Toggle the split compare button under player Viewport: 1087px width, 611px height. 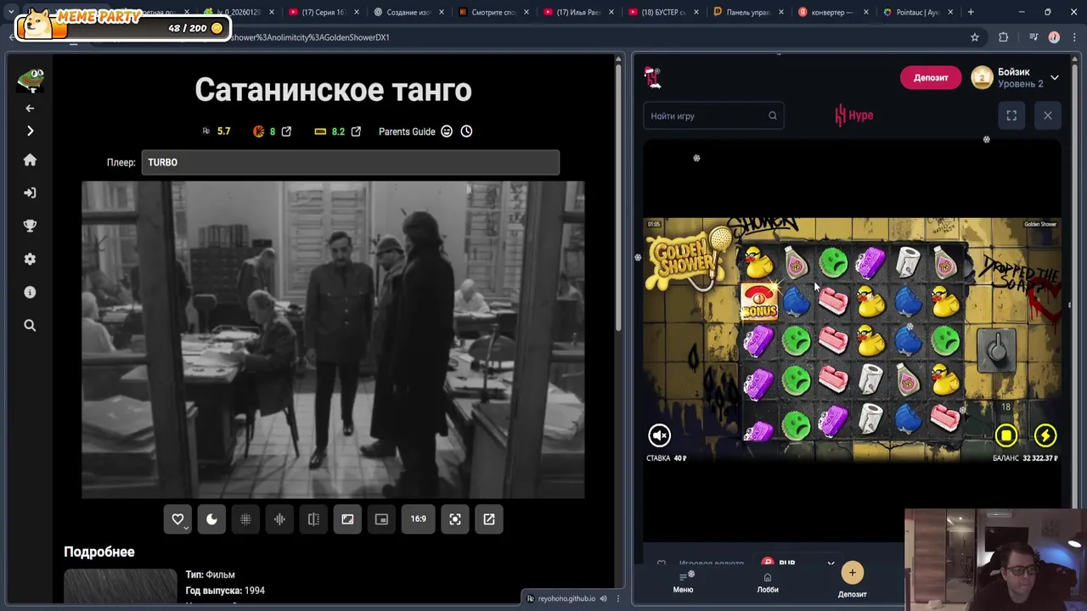tap(313, 519)
